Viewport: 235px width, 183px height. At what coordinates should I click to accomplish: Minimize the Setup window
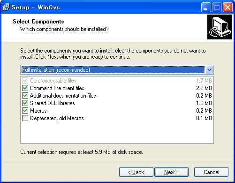206,8
